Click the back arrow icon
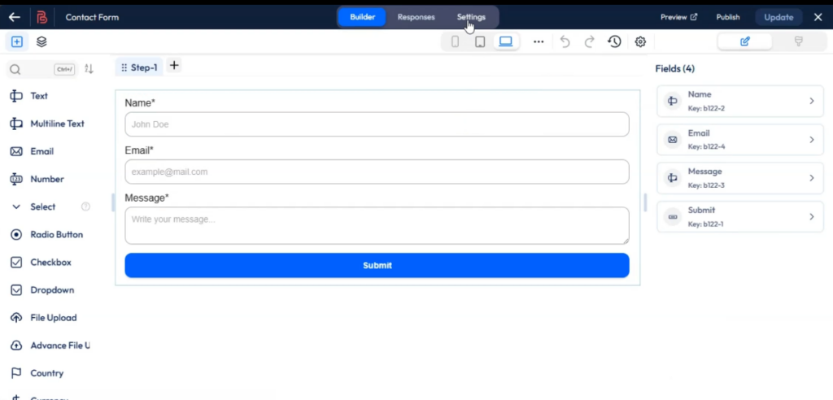 pos(15,17)
